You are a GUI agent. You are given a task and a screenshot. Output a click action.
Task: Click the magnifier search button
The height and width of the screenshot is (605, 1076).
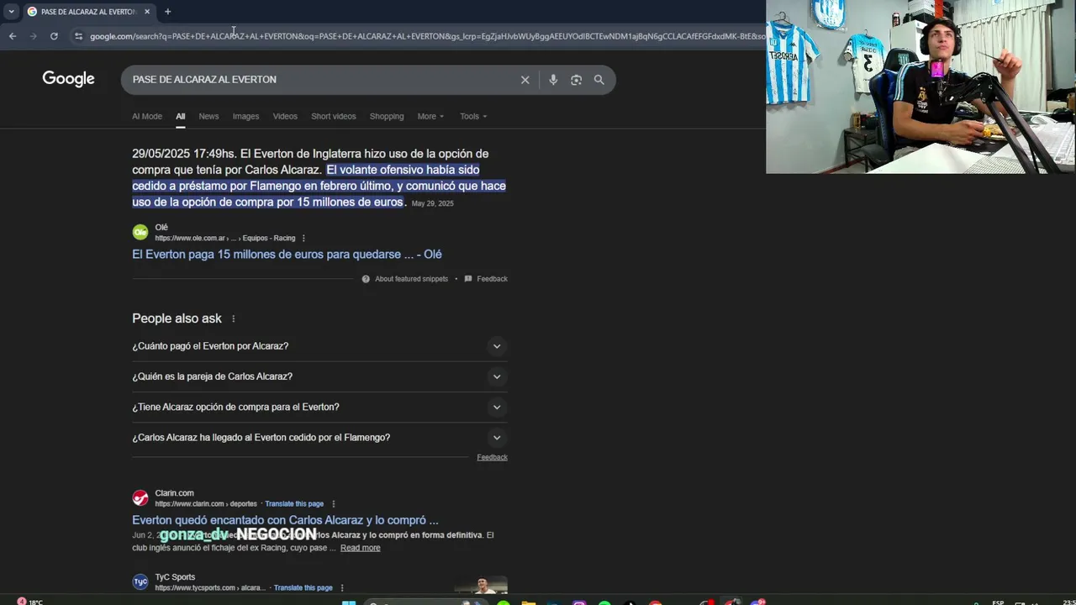tap(599, 80)
